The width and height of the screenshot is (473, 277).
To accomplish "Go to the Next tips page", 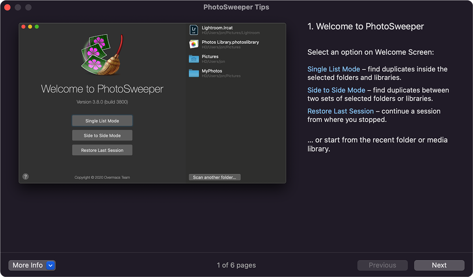I will click(439, 266).
